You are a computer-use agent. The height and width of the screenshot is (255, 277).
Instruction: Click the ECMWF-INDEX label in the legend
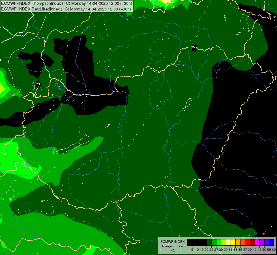coord(173,242)
